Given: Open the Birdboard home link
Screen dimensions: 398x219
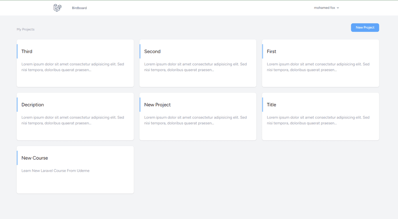Looking at the screenshot, I should tap(79, 8).
